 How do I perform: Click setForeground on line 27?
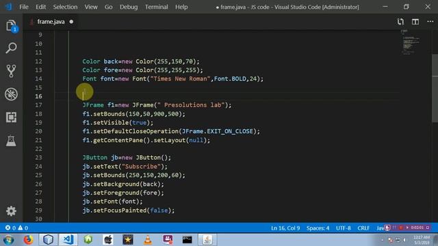click(116, 193)
